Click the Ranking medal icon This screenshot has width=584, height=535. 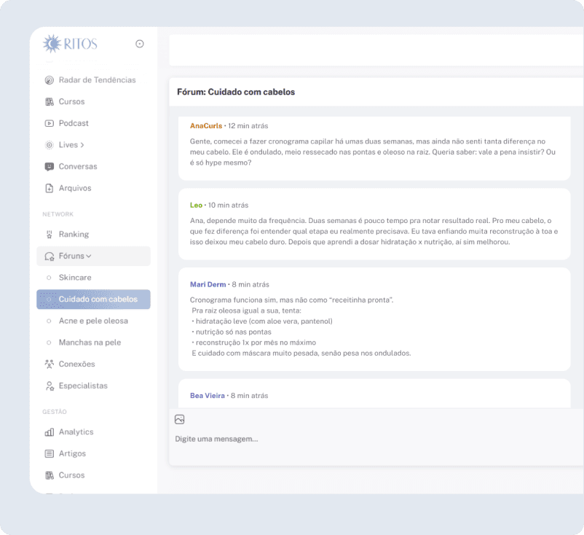click(x=50, y=235)
